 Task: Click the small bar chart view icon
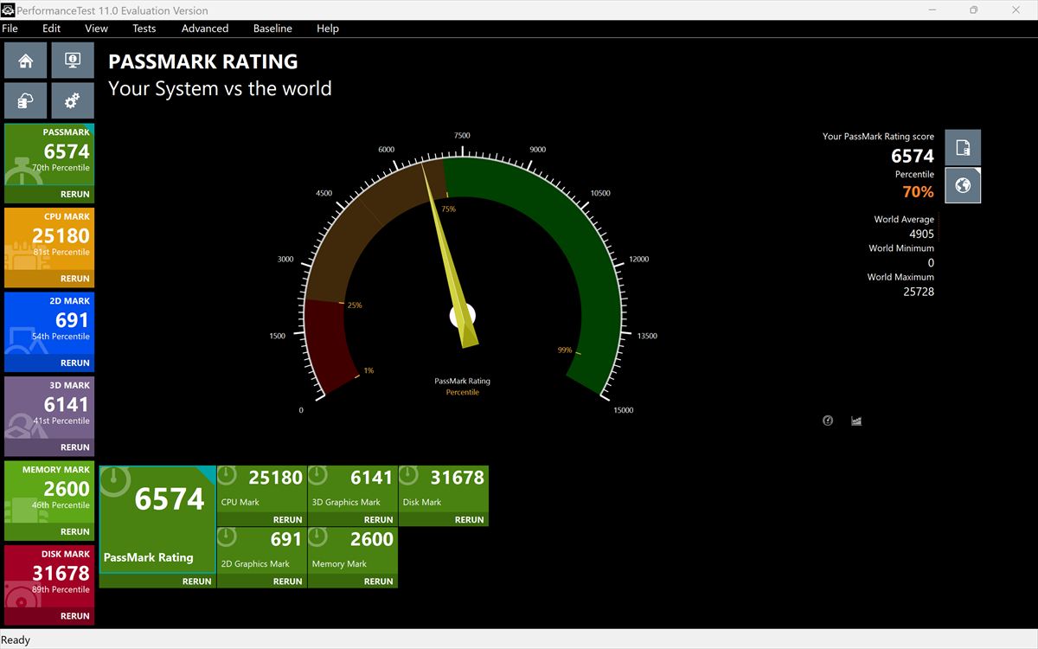[856, 421]
